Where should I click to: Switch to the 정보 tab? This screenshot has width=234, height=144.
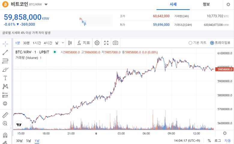206,4
